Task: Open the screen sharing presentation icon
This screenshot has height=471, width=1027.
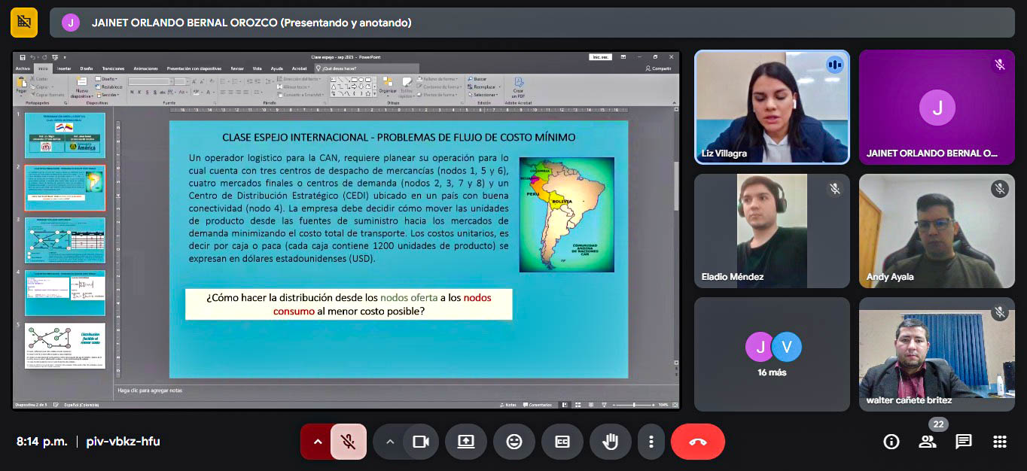Action: (466, 442)
